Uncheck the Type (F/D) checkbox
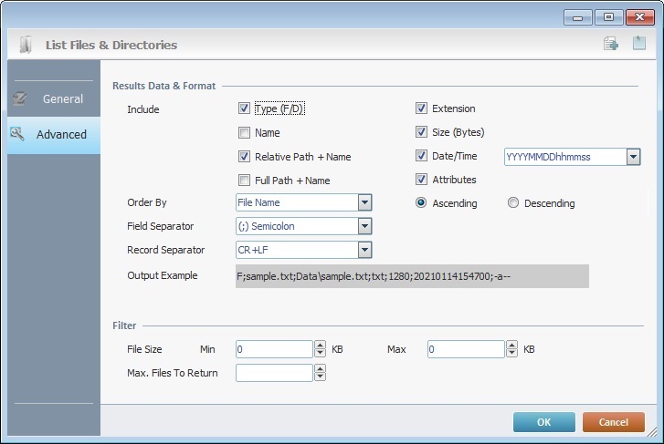Screen dimensions: 664x444 pyautogui.click(x=244, y=108)
